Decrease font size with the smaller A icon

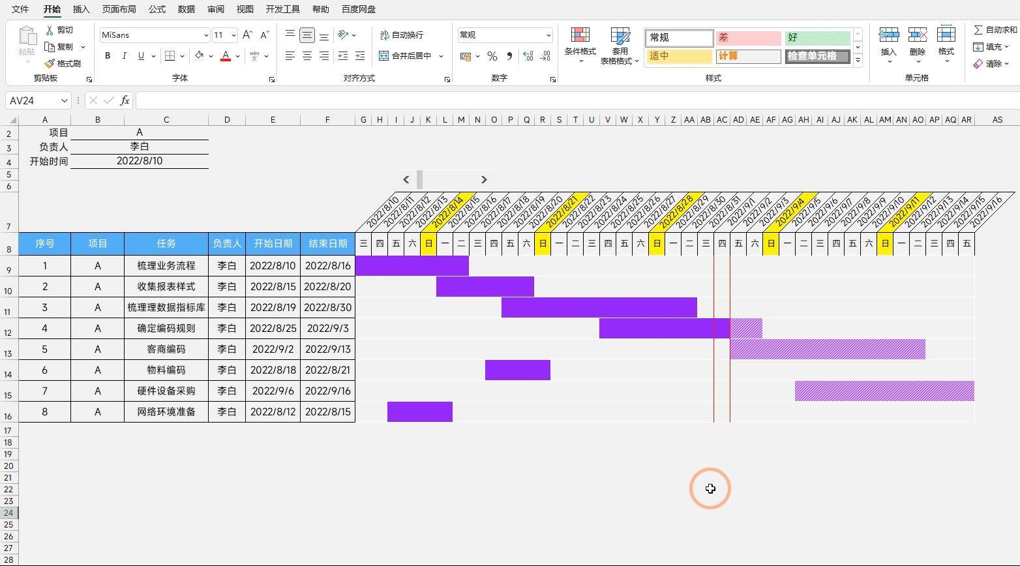(x=264, y=35)
